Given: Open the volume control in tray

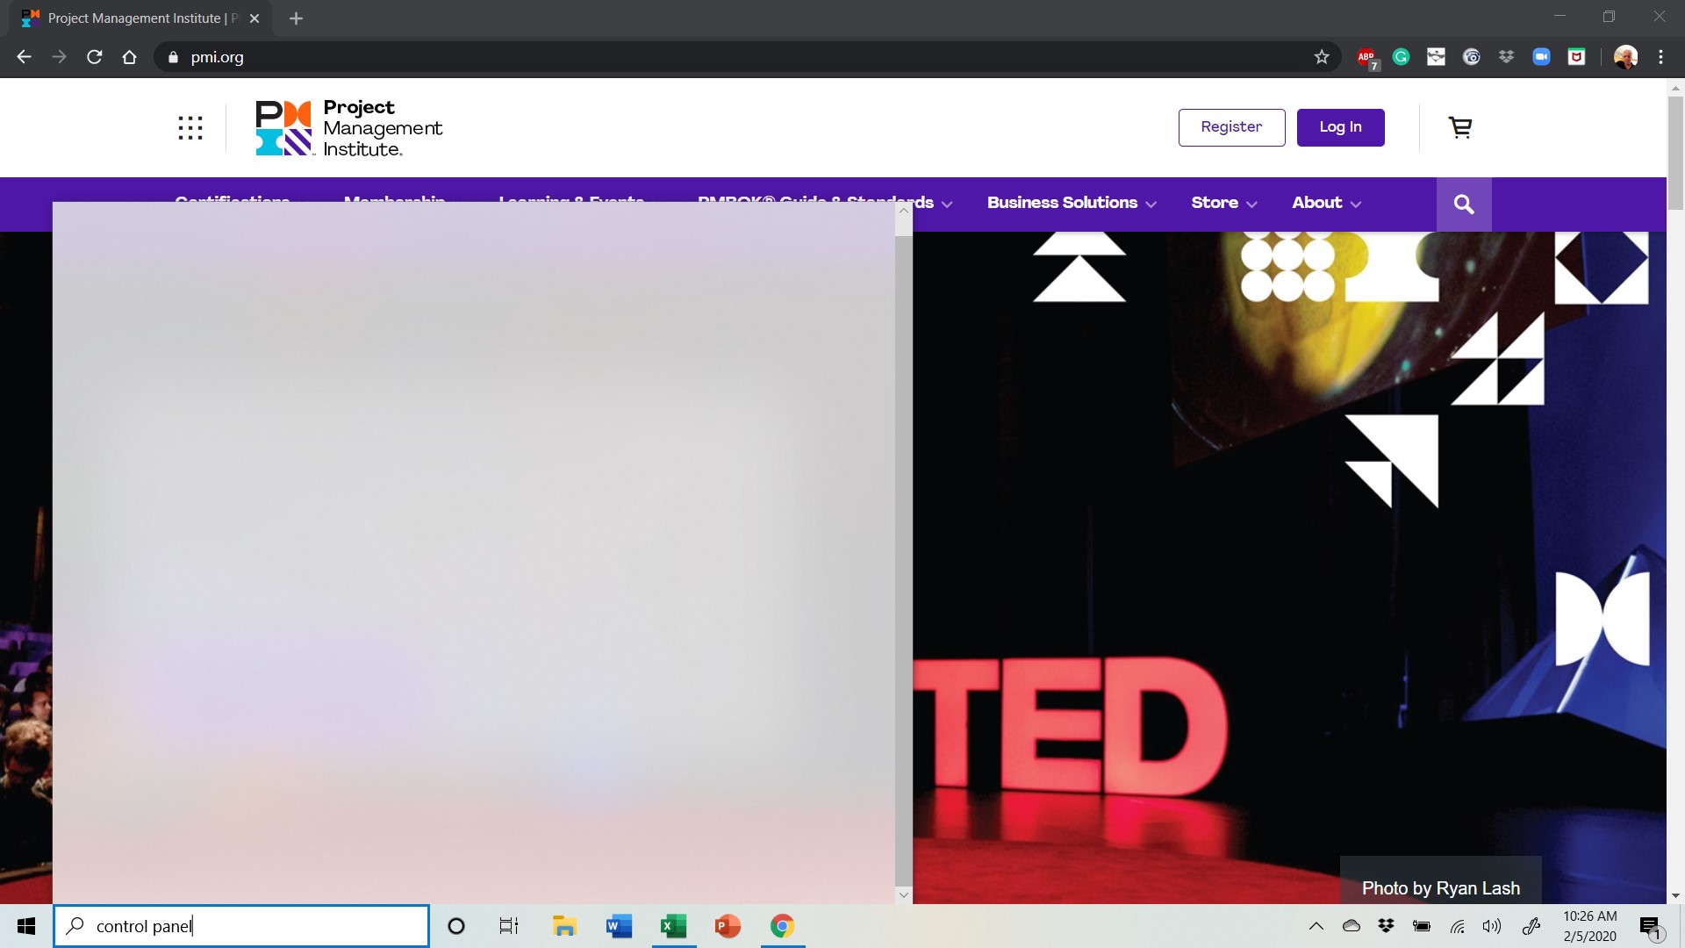Looking at the screenshot, I should [1492, 926].
